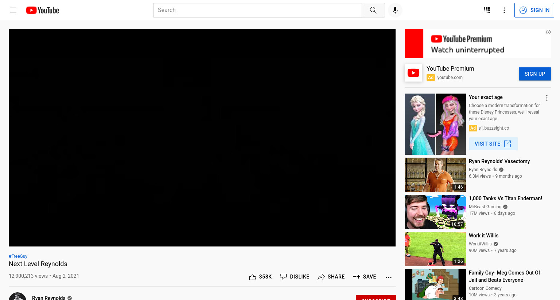Click VISIT SITE on the ad
Viewport: 560px width, 300px height.
493,144
